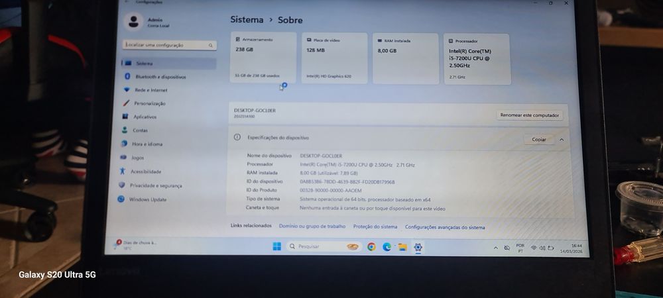Open Domínio ou grupo de trabalho link
Screen dimensions: 663x298
pyautogui.click(x=312, y=226)
